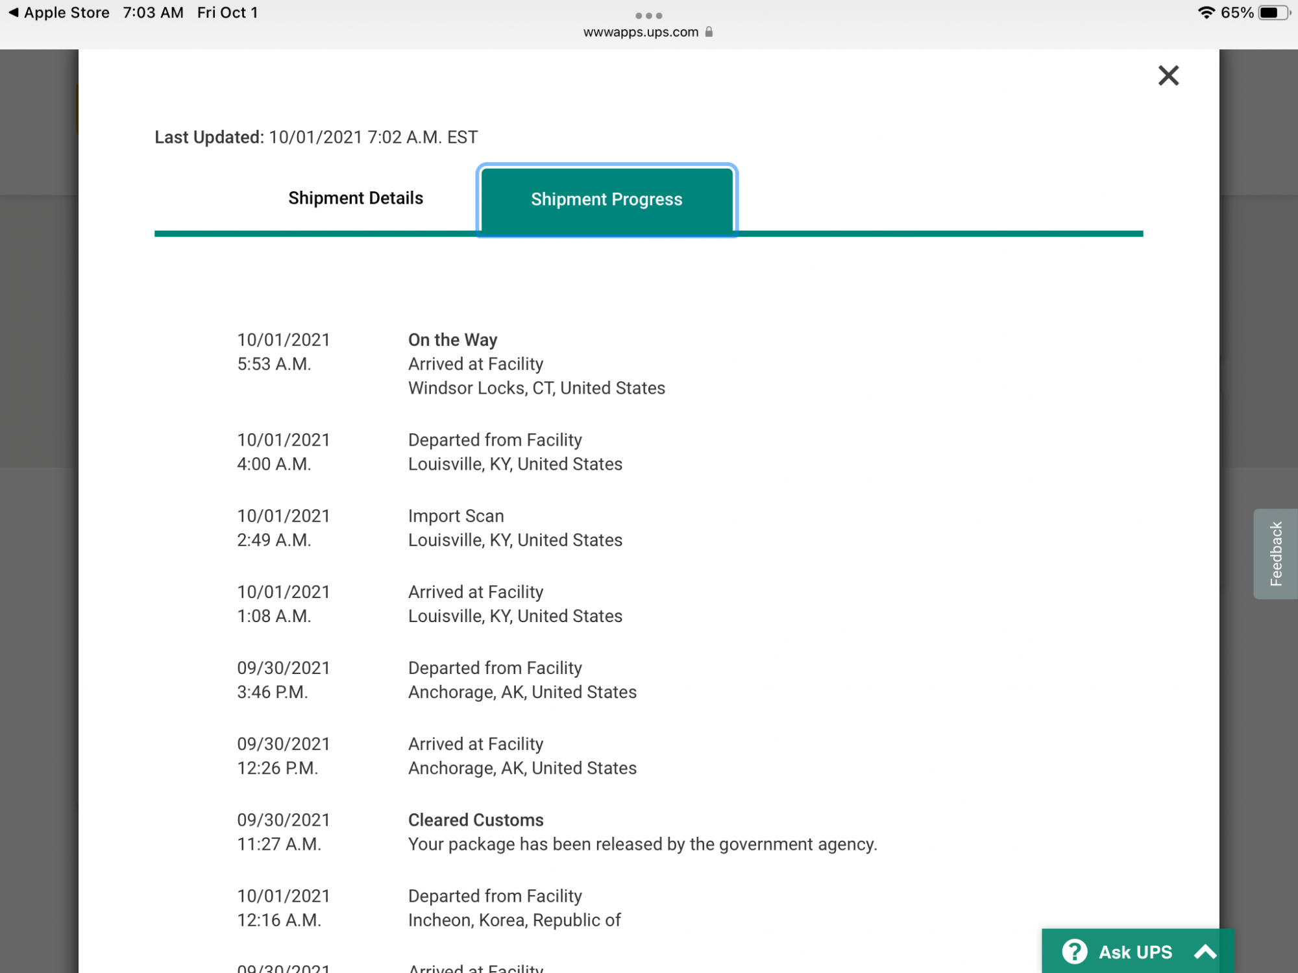Click the Ask UPS question mark icon
This screenshot has height=973, width=1298.
click(x=1074, y=952)
